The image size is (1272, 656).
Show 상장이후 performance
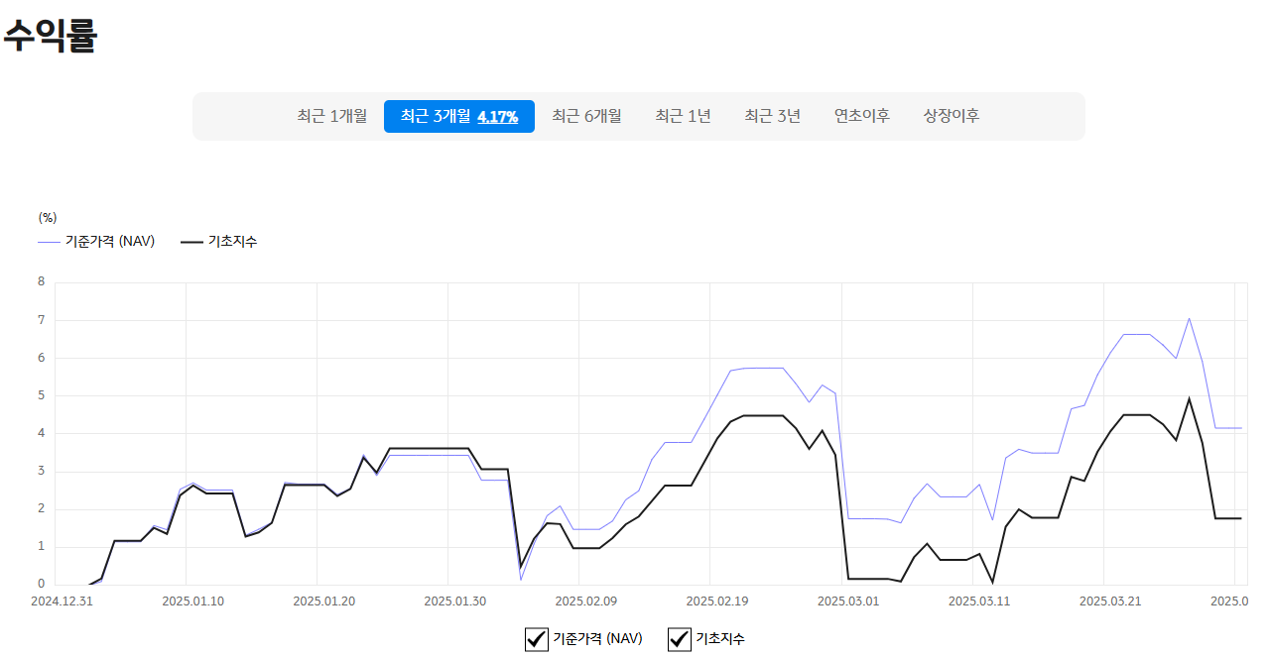[950, 115]
